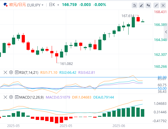
Task: Expand the RSI panel with plus icon
Action: click(x=17, y=72)
